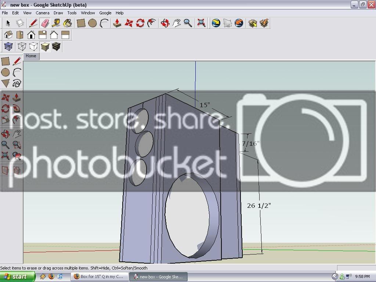Select Offset tool in left tool palette
This screenshot has height=282, width=376.
tap(17, 120)
